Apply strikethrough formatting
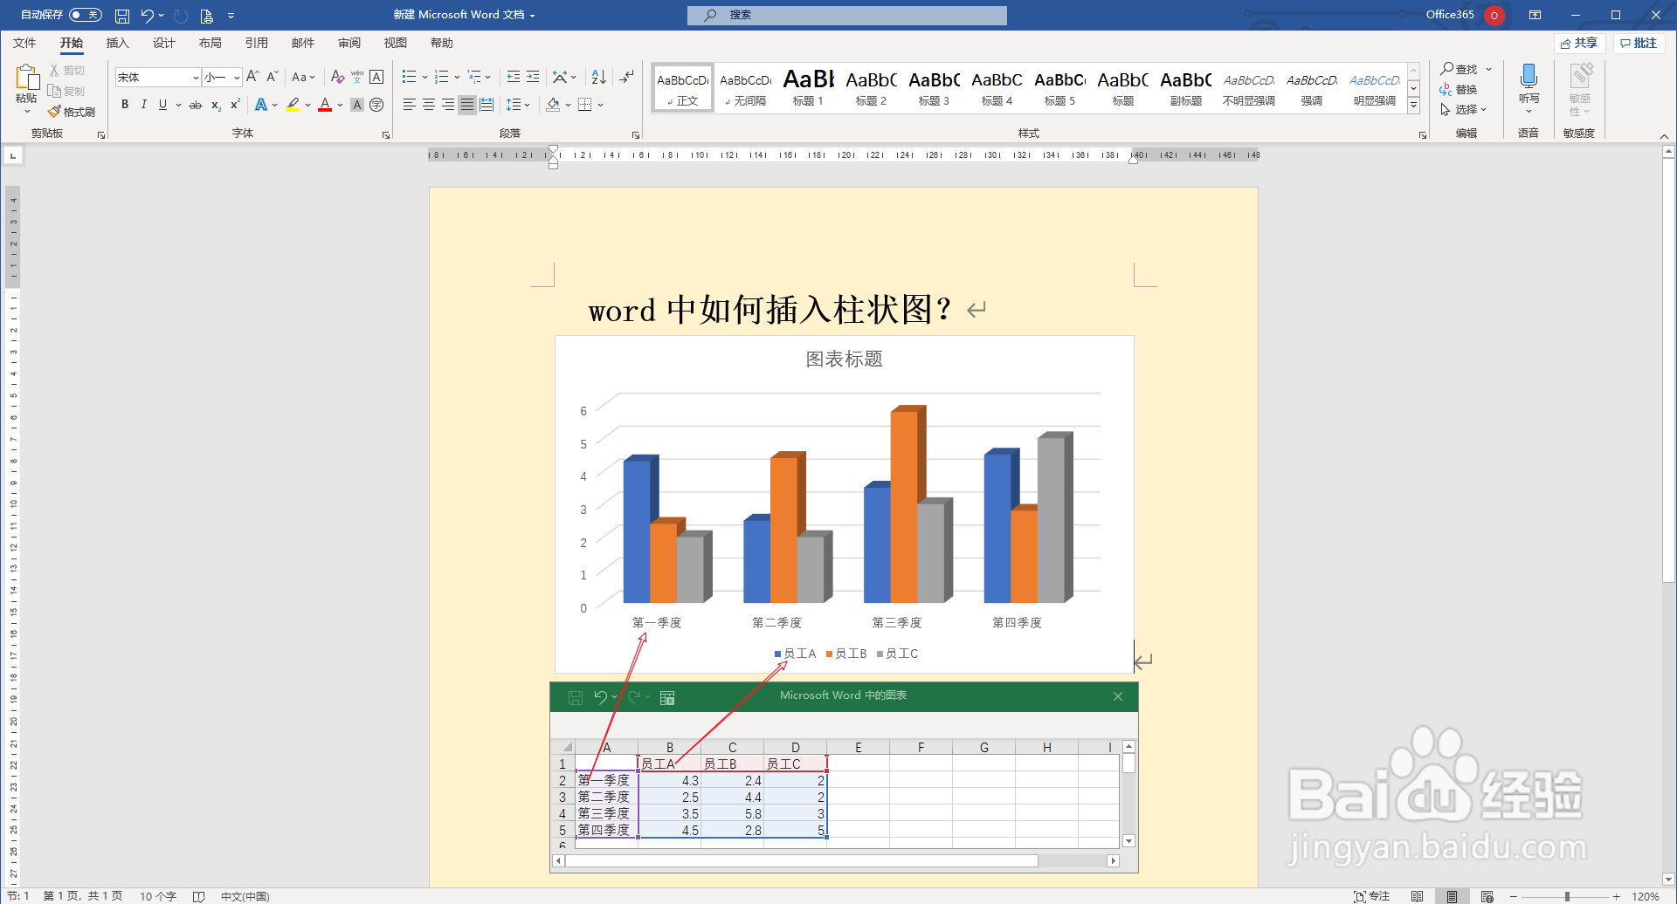Image resolution: width=1677 pixels, height=904 pixels. point(196,105)
